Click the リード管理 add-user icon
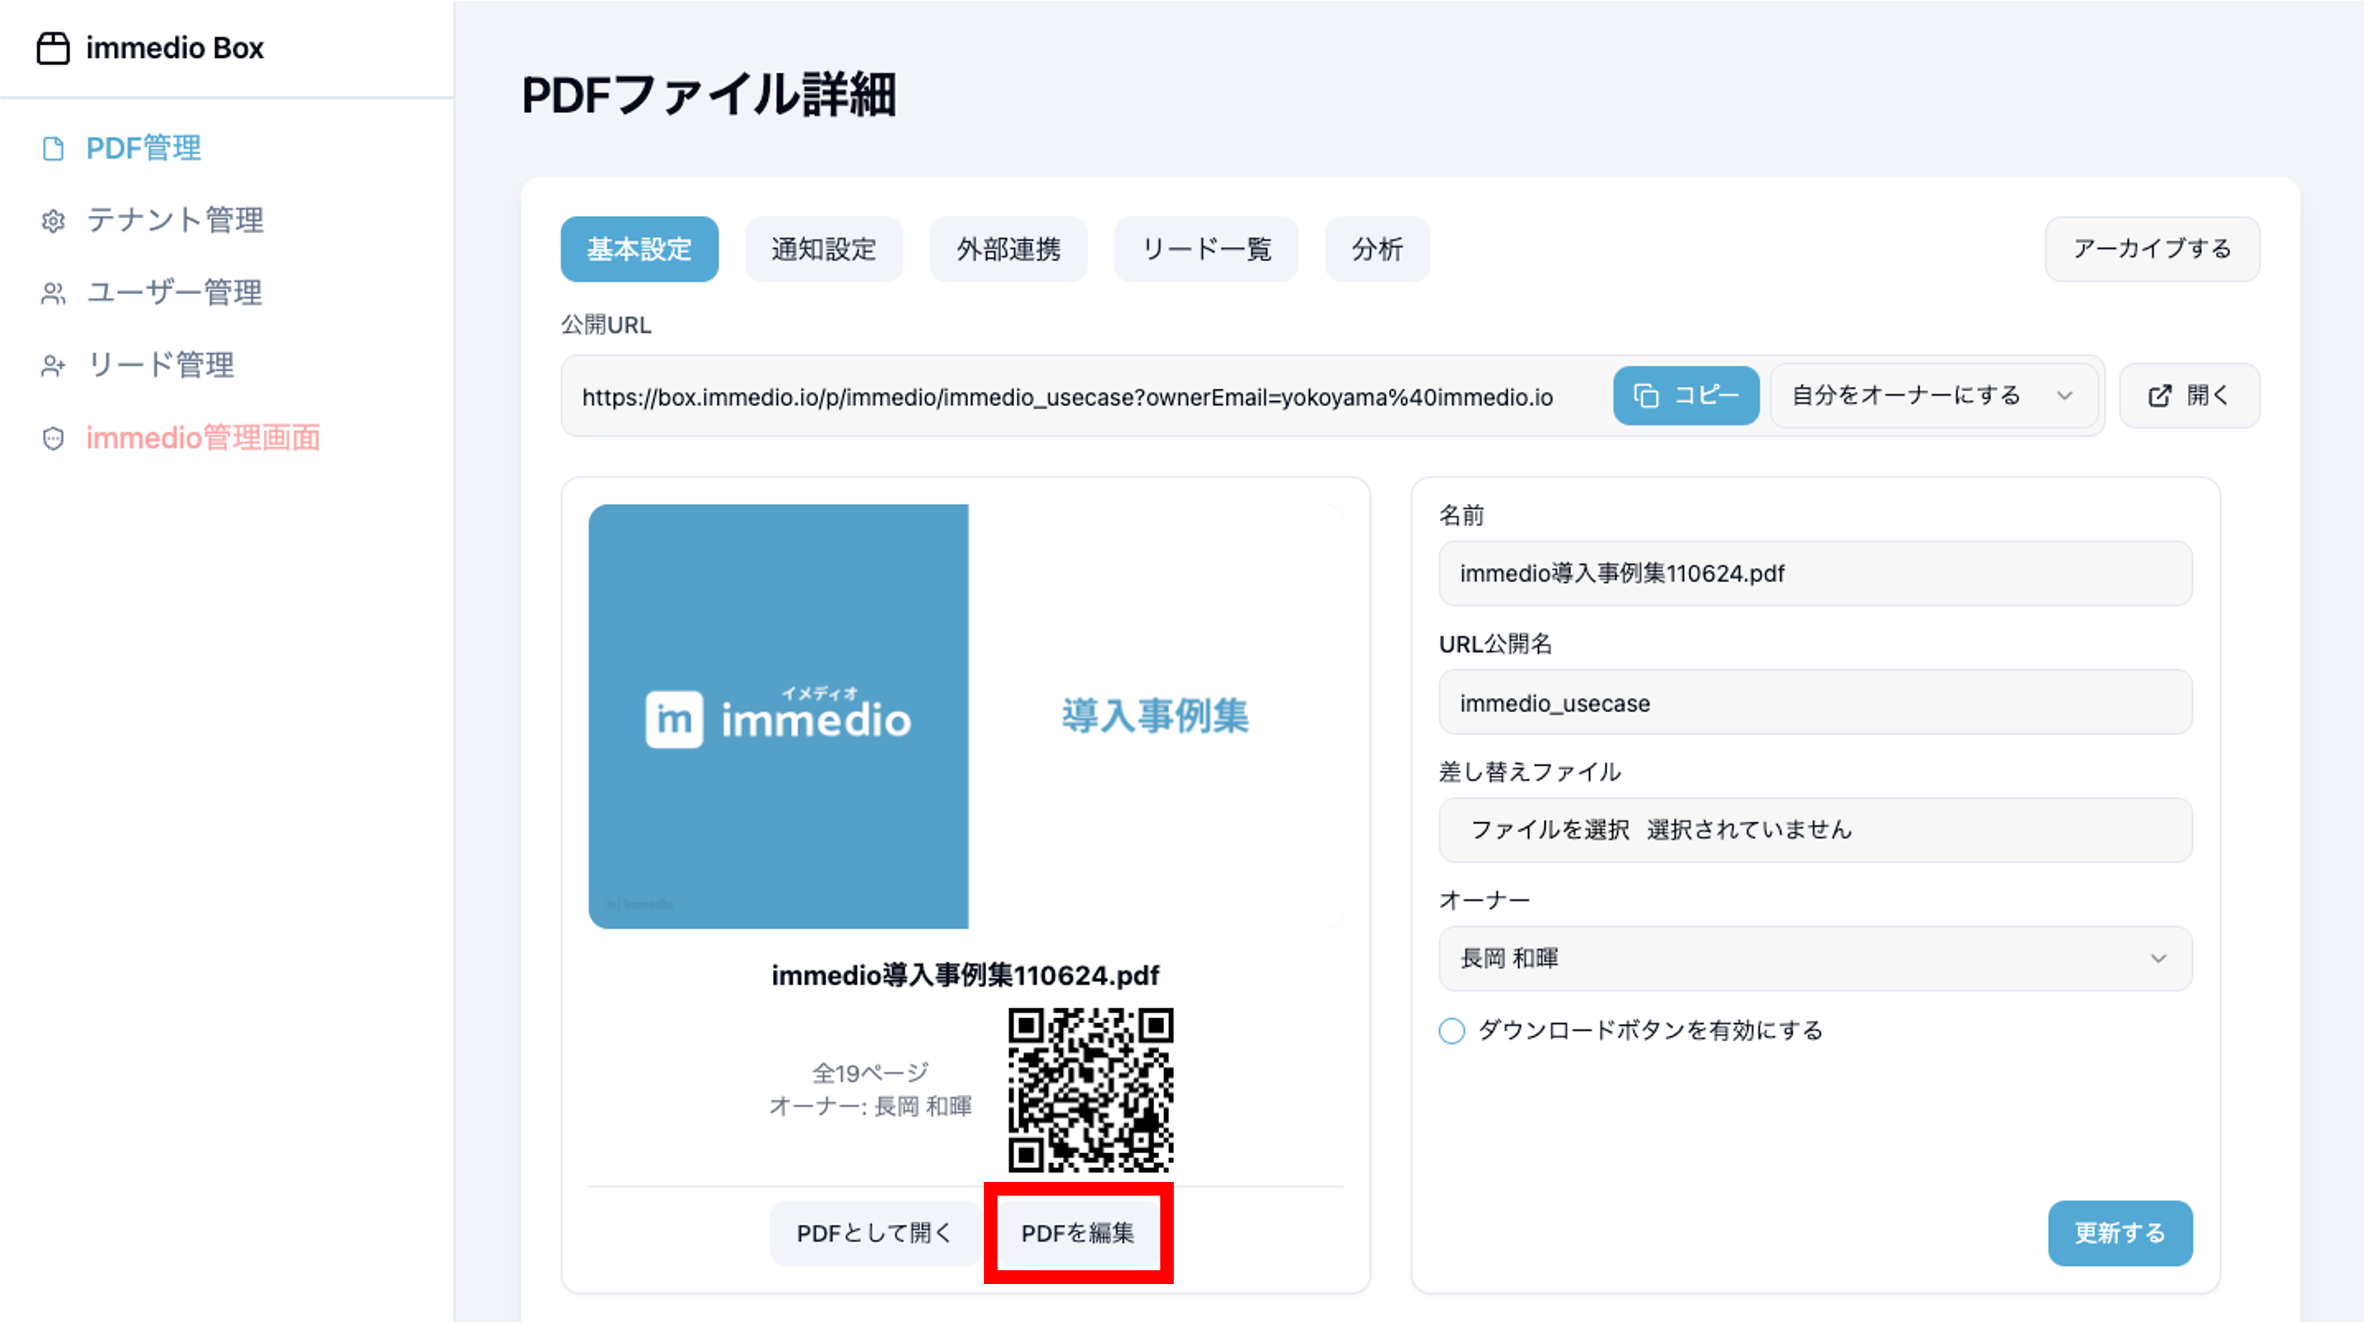 53,366
